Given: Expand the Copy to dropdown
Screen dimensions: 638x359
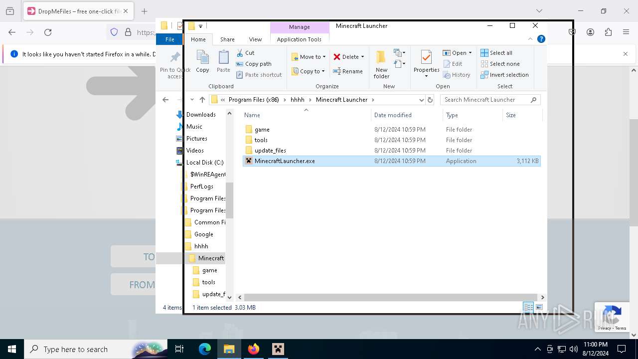Looking at the screenshot, I should coord(323,71).
